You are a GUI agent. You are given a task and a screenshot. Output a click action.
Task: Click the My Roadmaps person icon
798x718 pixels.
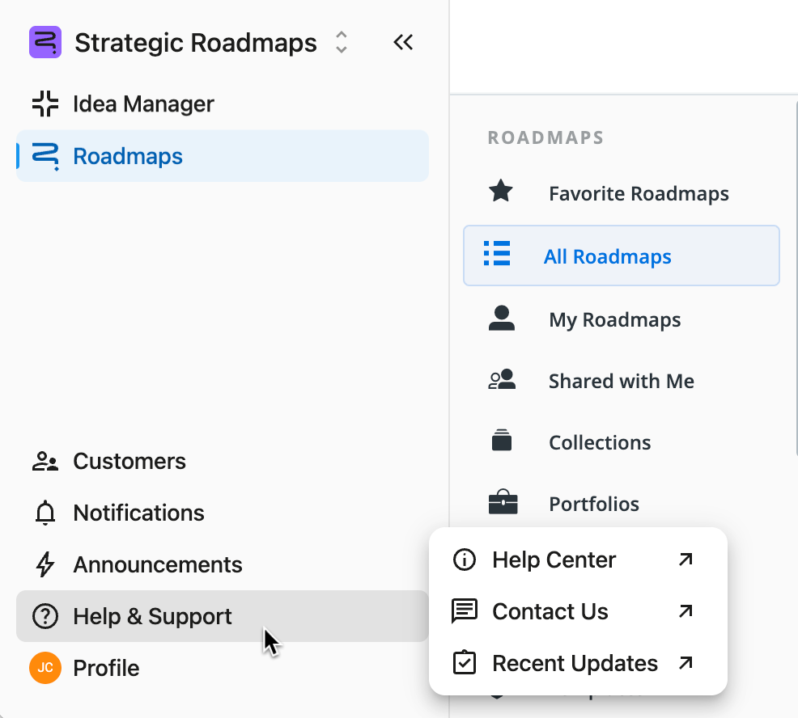click(x=502, y=319)
